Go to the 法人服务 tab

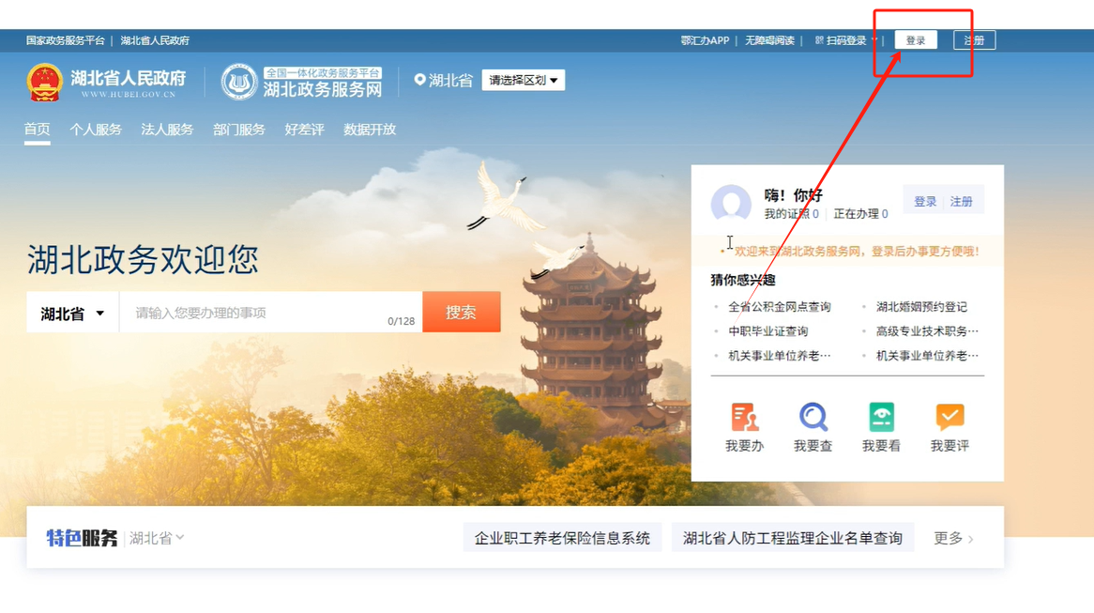tap(167, 130)
